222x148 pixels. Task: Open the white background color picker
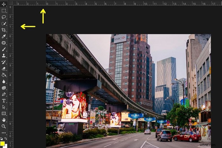tap(6, 146)
